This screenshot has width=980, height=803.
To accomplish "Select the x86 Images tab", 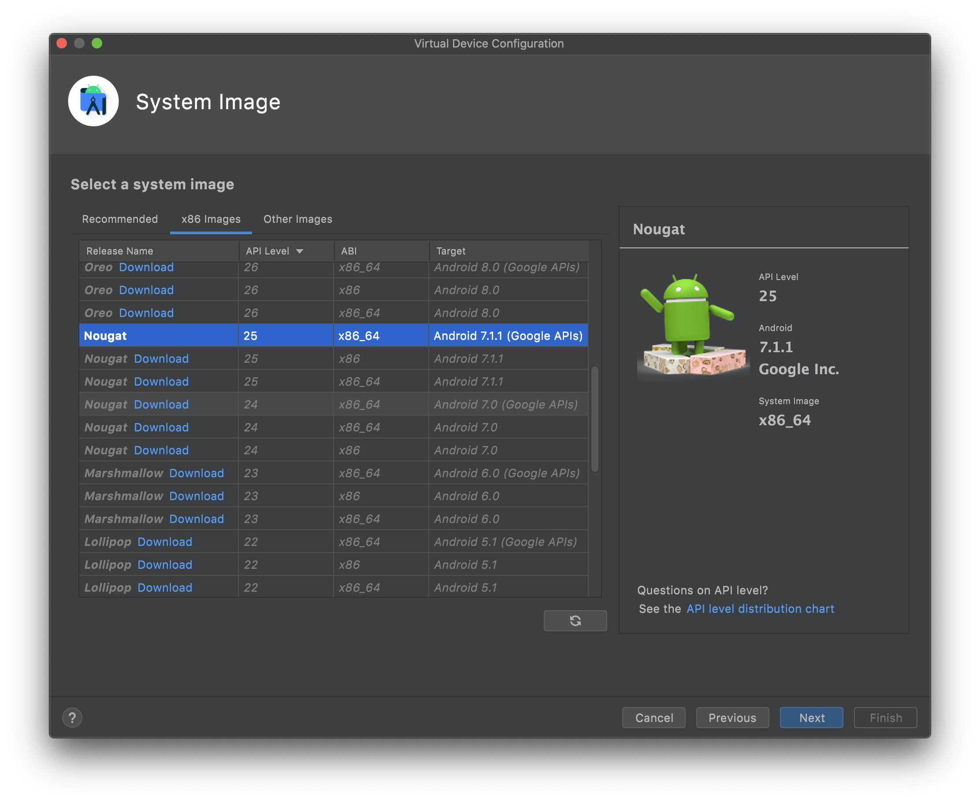I will [211, 219].
